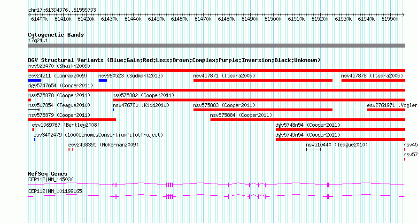Click the 61470k ruler tick label
The height and width of the screenshot is (223, 418).
(x=203, y=19)
